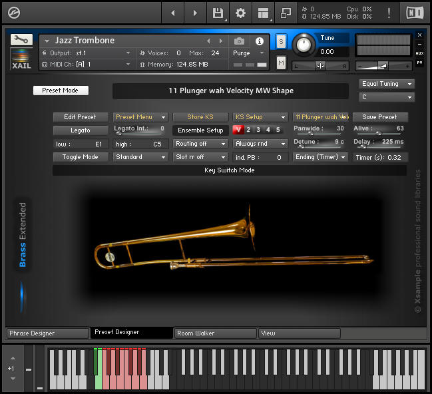Go to next instrument with right arrow in top toolbar
432x394 pixels.
pyautogui.click(x=195, y=13)
